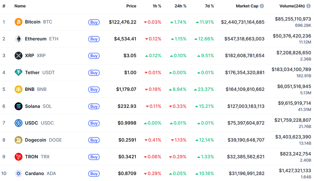Click the BNB logo icon
Image resolution: width=314 pixels, height=181 pixels.
tap(18, 89)
